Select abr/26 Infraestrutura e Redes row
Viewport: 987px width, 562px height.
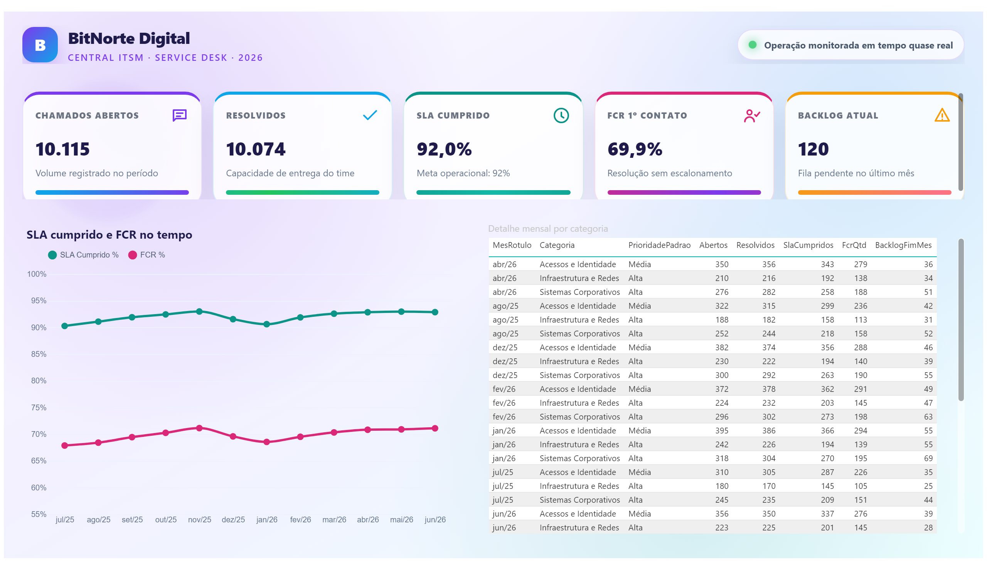pos(712,278)
